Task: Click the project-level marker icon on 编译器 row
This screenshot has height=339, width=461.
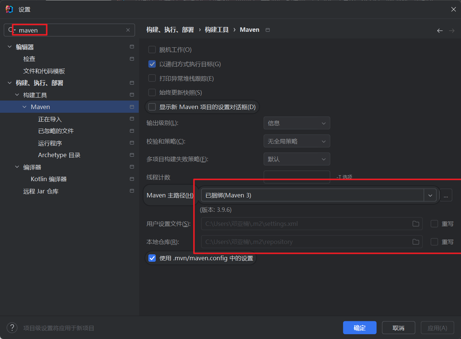Action: click(x=132, y=167)
